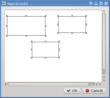This screenshot has height=98, width=110.
Task: Select the bottom-left handle of the lower center rectangle
Action: click(32, 58)
